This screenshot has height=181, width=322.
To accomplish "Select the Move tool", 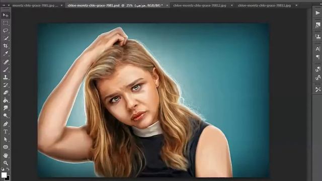I will [x=6, y=16].
